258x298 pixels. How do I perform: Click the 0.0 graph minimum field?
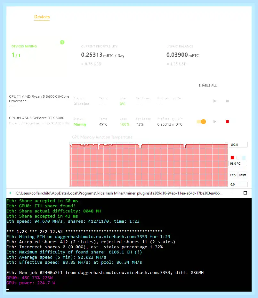(238, 184)
